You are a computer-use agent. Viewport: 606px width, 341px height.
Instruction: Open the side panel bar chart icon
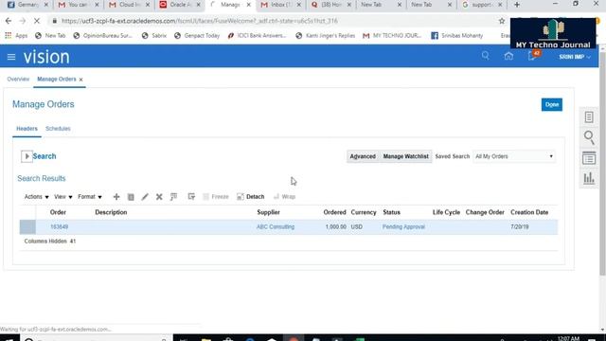tap(589, 178)
